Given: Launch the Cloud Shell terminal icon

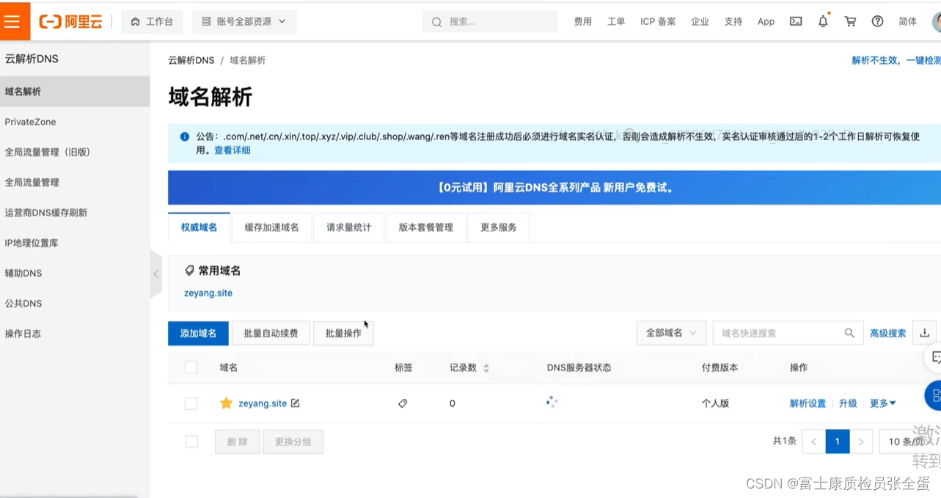Looking at the screenshot, I should click(796, 22).
